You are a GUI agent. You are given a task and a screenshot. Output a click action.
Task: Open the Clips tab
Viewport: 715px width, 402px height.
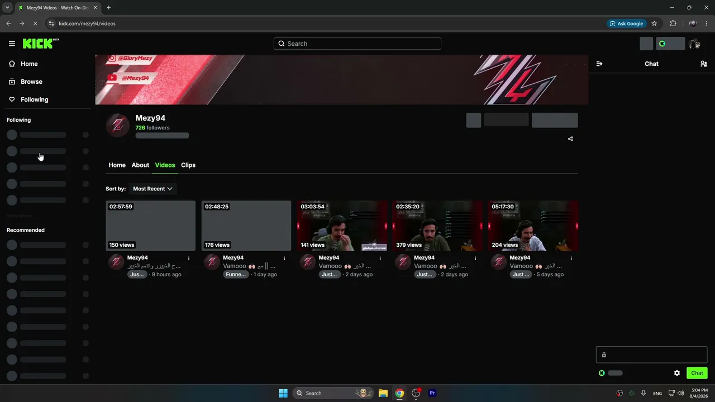click(188, 165)
